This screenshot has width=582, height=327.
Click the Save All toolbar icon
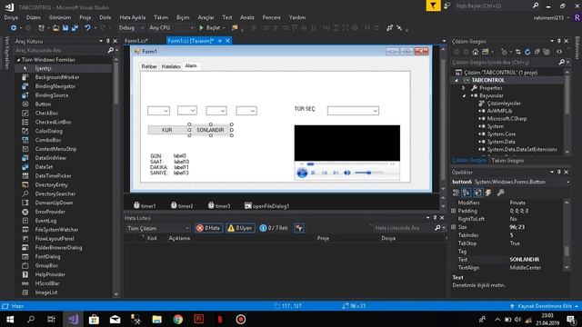click(x=75, y=28)
